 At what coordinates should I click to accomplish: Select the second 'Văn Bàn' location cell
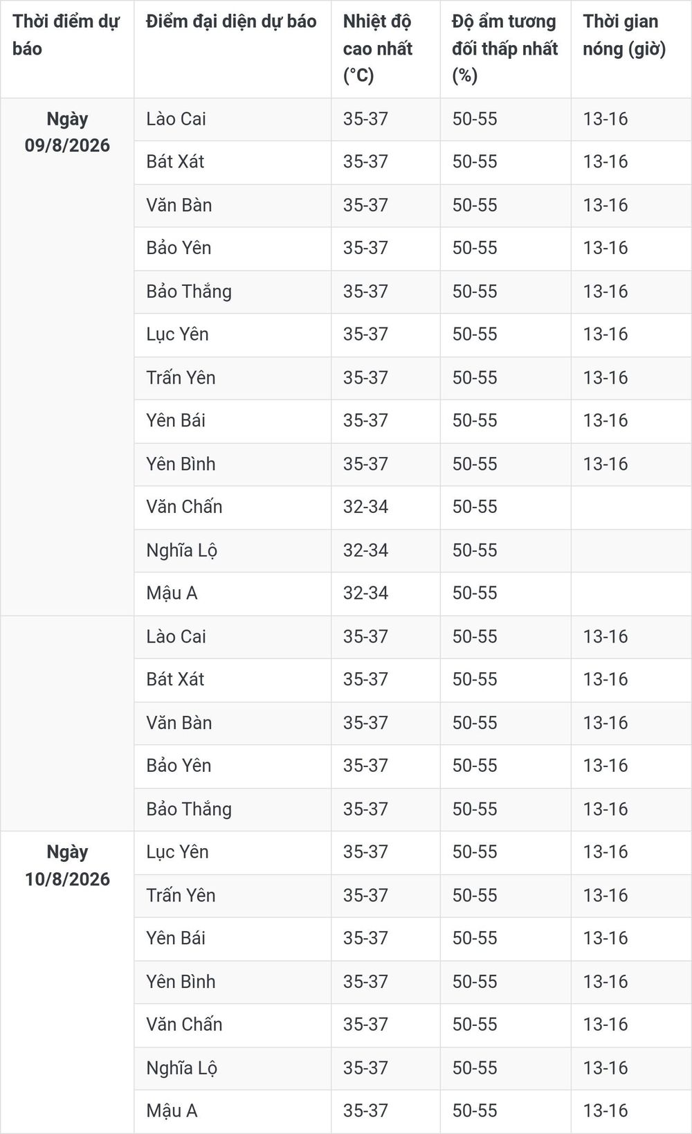[233, 723]
